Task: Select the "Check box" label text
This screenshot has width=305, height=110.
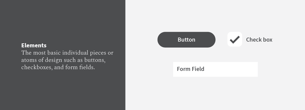Action: tap(259, 40)
